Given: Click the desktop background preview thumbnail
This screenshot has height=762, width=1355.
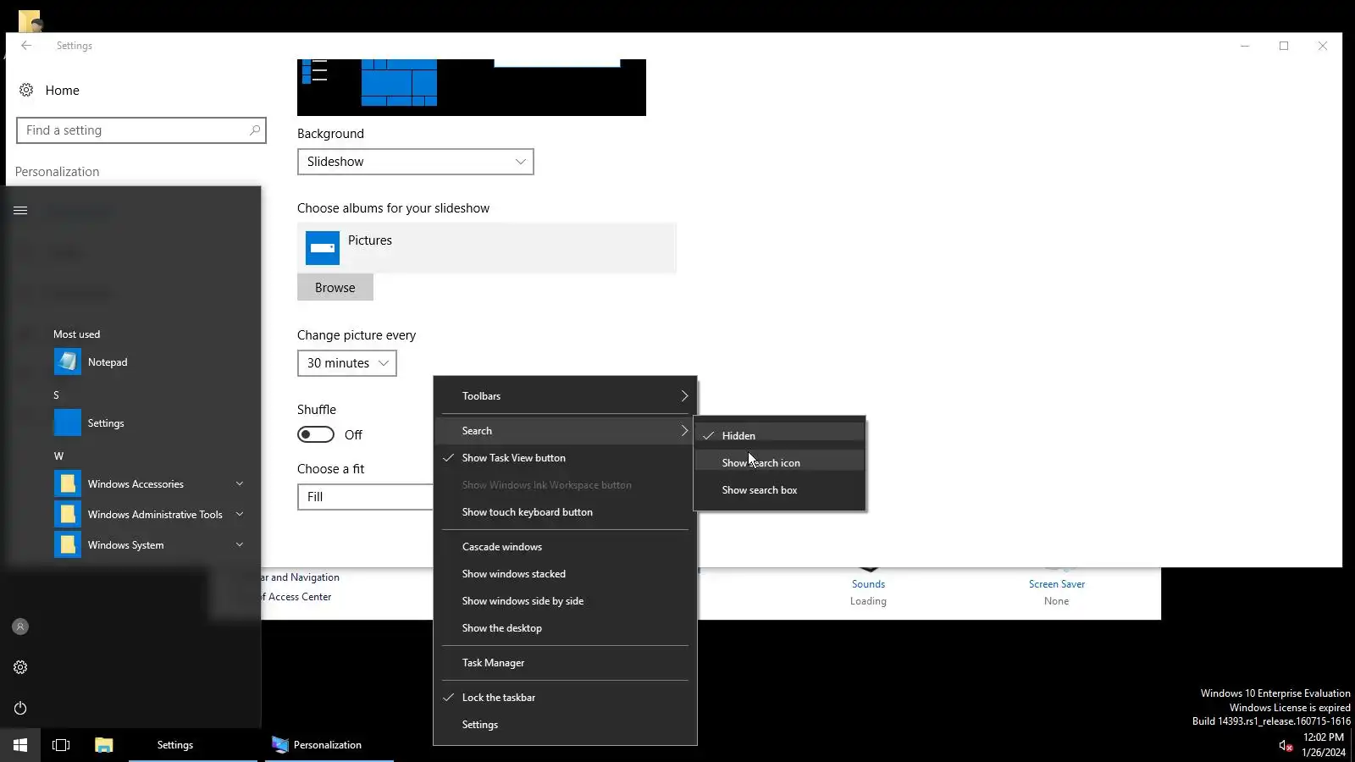Looking at the screenshot, I should tap(472, 87).
